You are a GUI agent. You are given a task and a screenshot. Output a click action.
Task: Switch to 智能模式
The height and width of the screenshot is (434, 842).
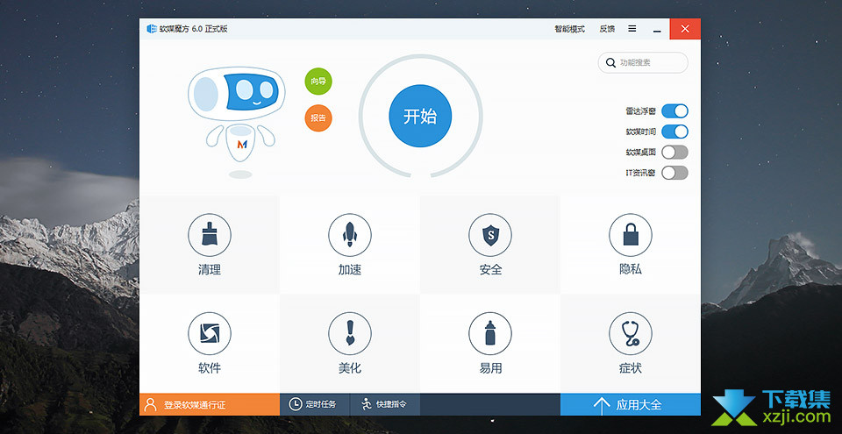coord(570,29)
